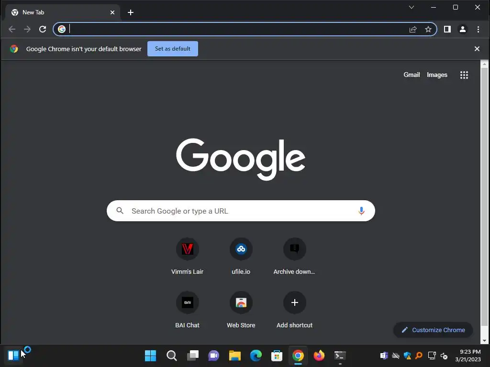Select the New Tab tab
The height and width of the screenshot is (367, 490).
[63, 12]
